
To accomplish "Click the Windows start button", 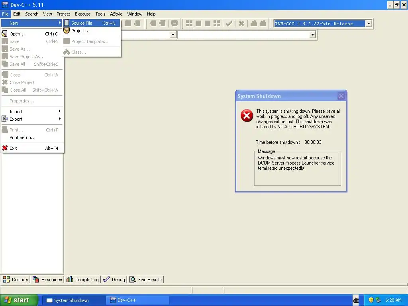I will tap(19, 300).
